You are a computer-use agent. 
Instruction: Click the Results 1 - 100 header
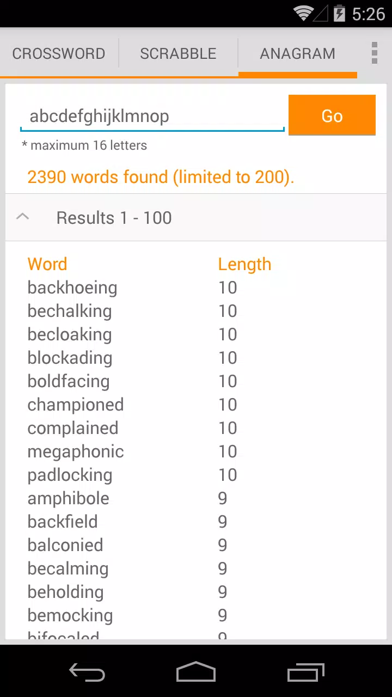click(196, 217)
